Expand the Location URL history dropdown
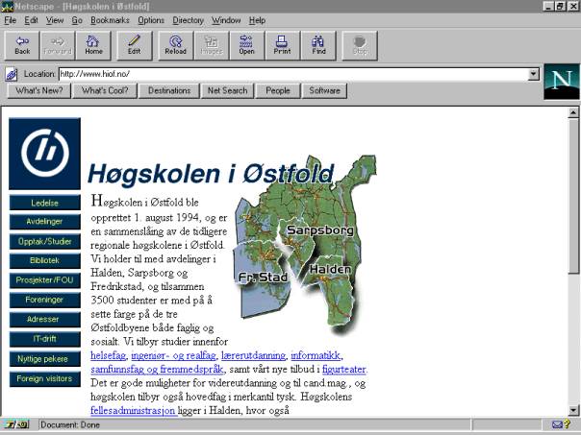Viewport: 581px width, 435px height. (533, 74)
